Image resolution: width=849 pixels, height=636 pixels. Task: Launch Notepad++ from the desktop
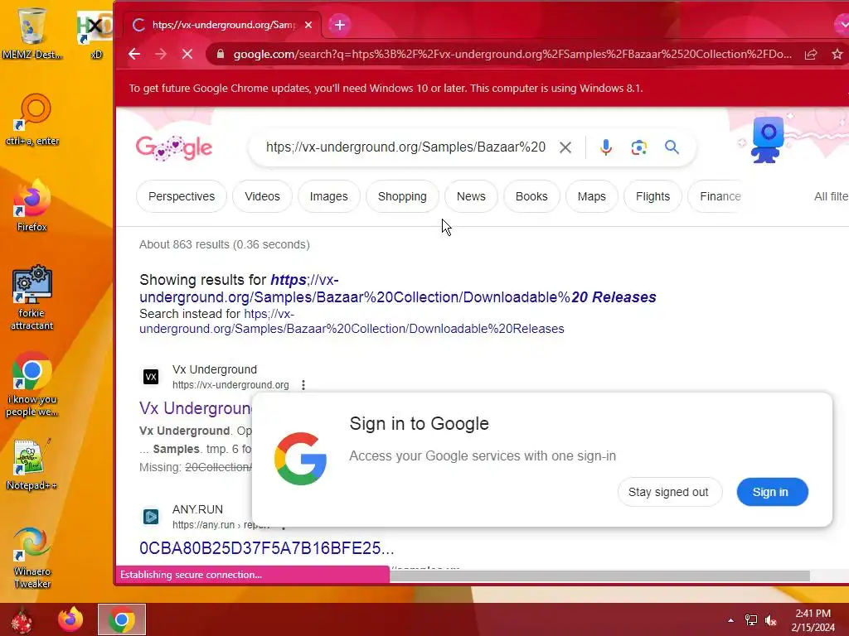pyautogui.click(x=32, y=464)
